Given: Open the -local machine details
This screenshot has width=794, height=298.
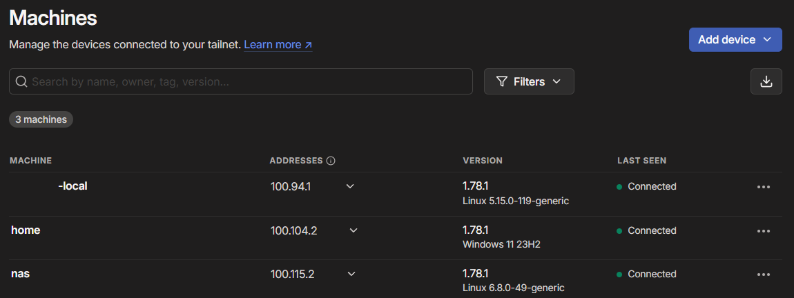Looking at the screenshot, I should pyautogui.click(x=72, y=186).
